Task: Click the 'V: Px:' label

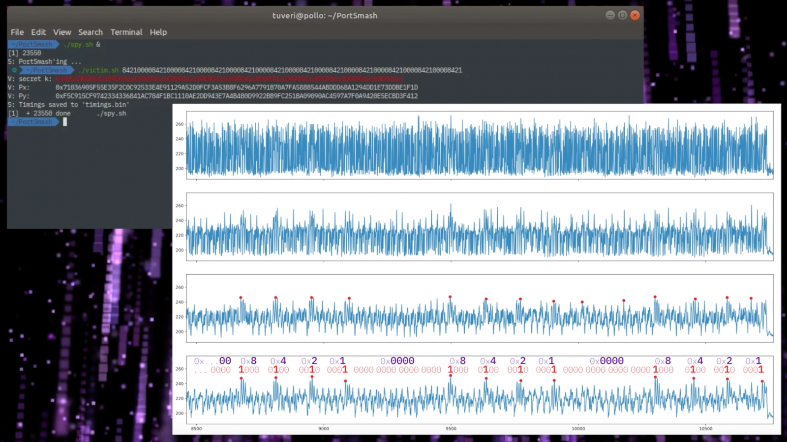Action: tap(19, 88)
